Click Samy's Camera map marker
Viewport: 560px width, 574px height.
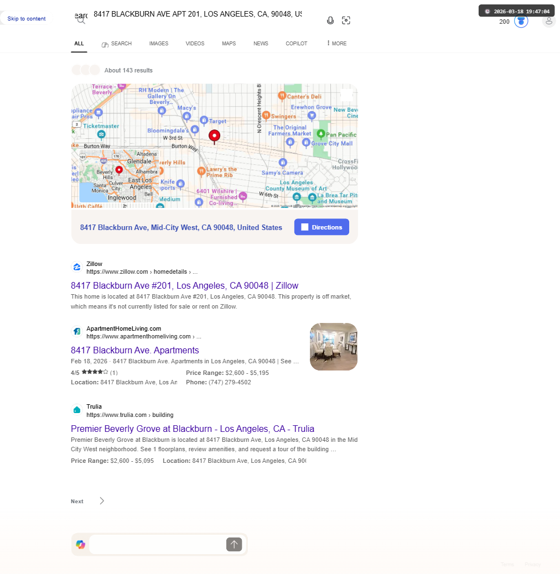(x=283, y=162)
